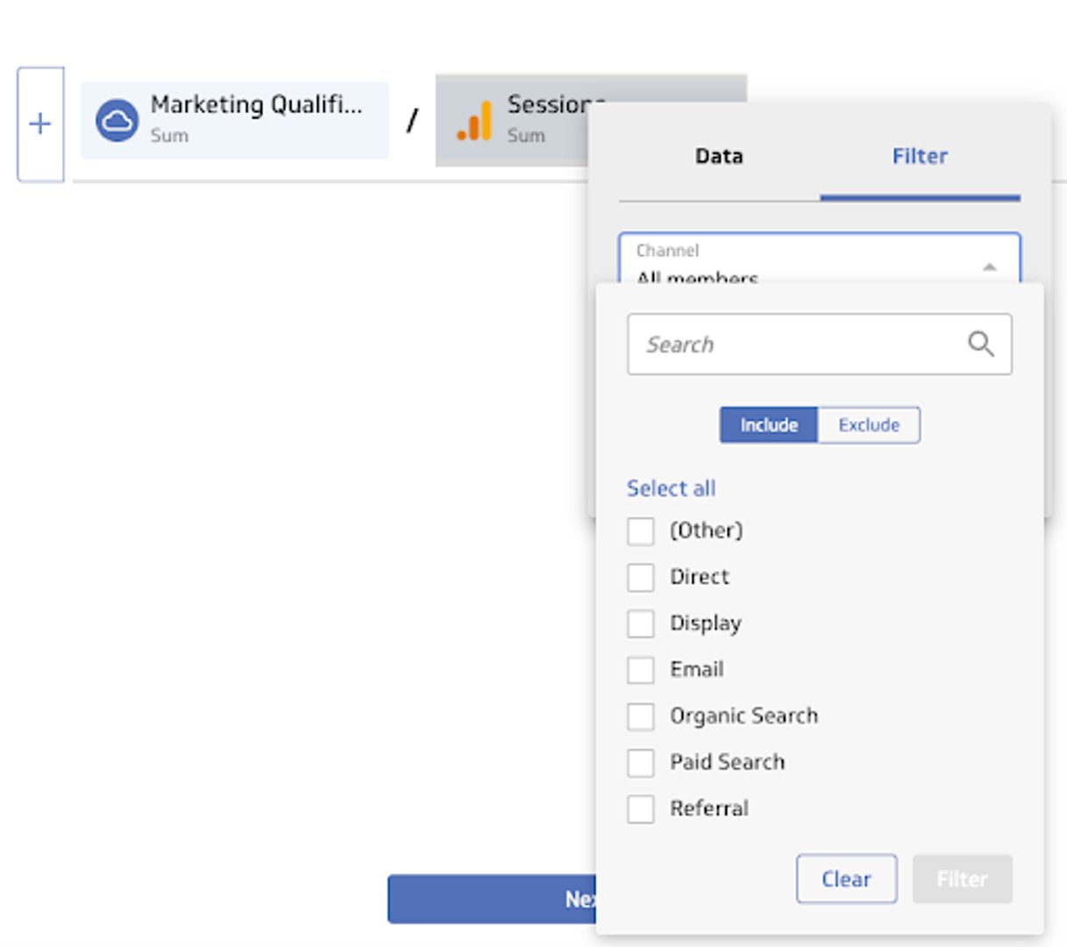
Task: Check the Referral channel checkbox
Action: (x=641, y=808)
